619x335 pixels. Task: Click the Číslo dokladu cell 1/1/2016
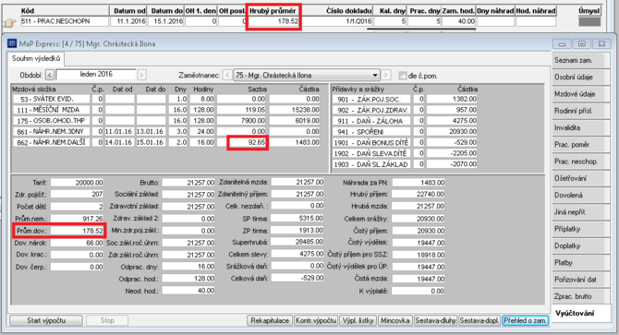point(336,21)
